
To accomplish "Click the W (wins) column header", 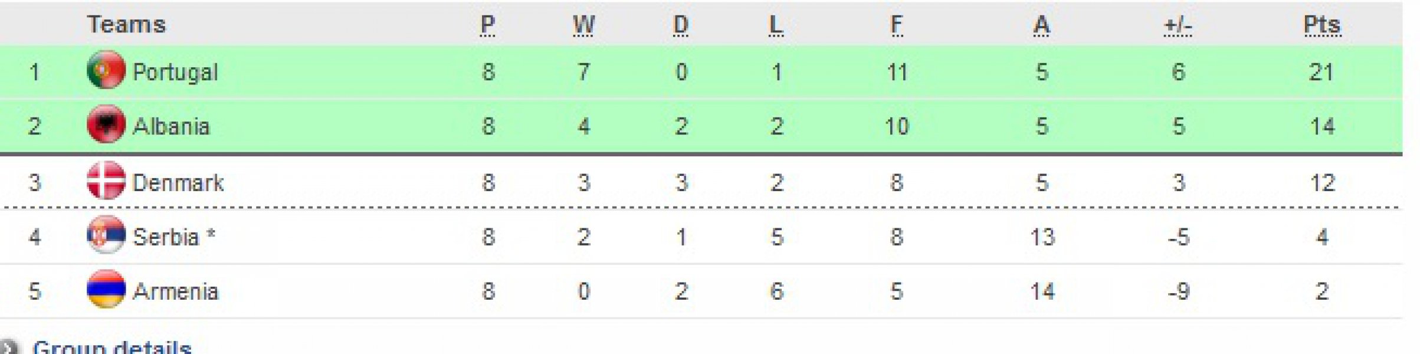I will [583, 25].
